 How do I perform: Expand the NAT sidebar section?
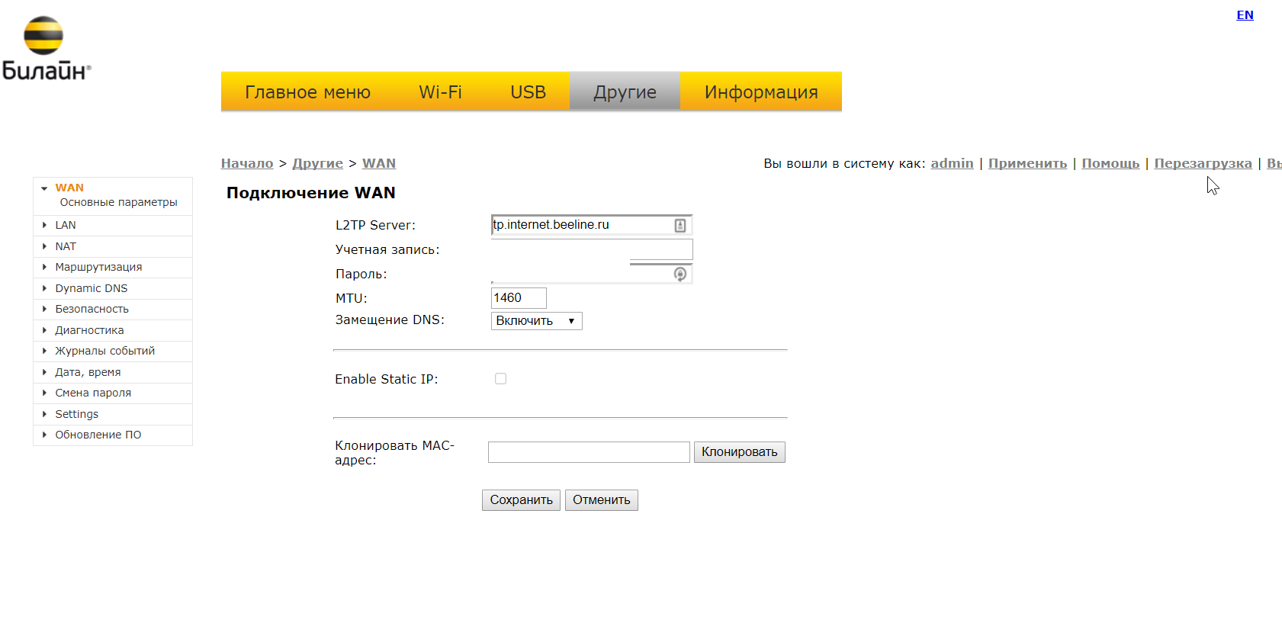(x=44, y=246)
